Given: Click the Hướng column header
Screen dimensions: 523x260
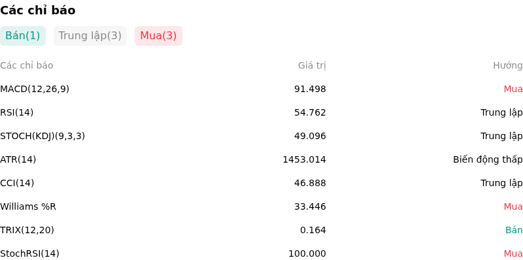Looking at the screenshot, I should [508, 66].
